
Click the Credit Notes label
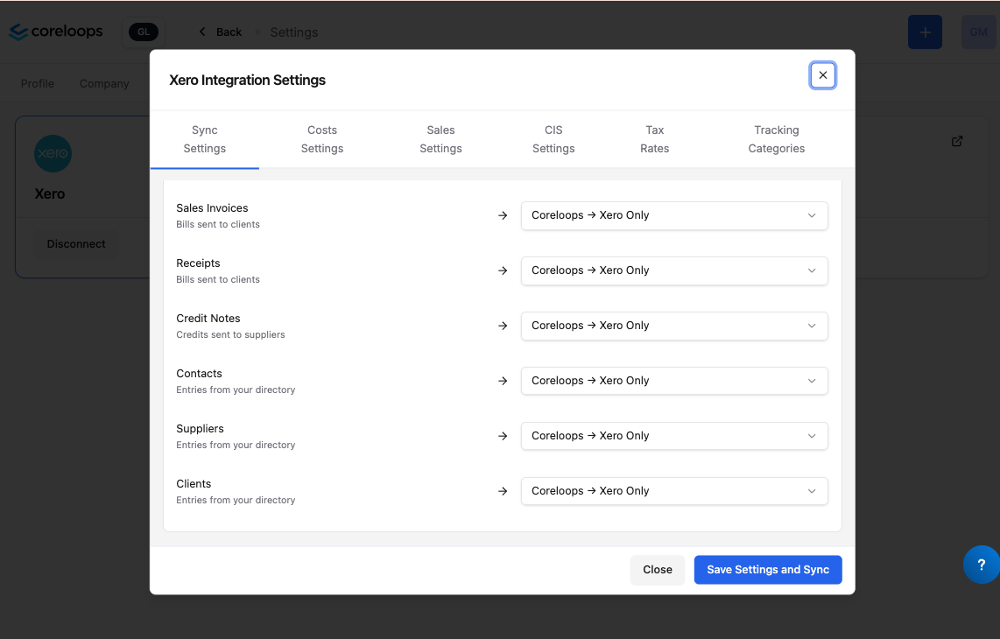point(208,319)
